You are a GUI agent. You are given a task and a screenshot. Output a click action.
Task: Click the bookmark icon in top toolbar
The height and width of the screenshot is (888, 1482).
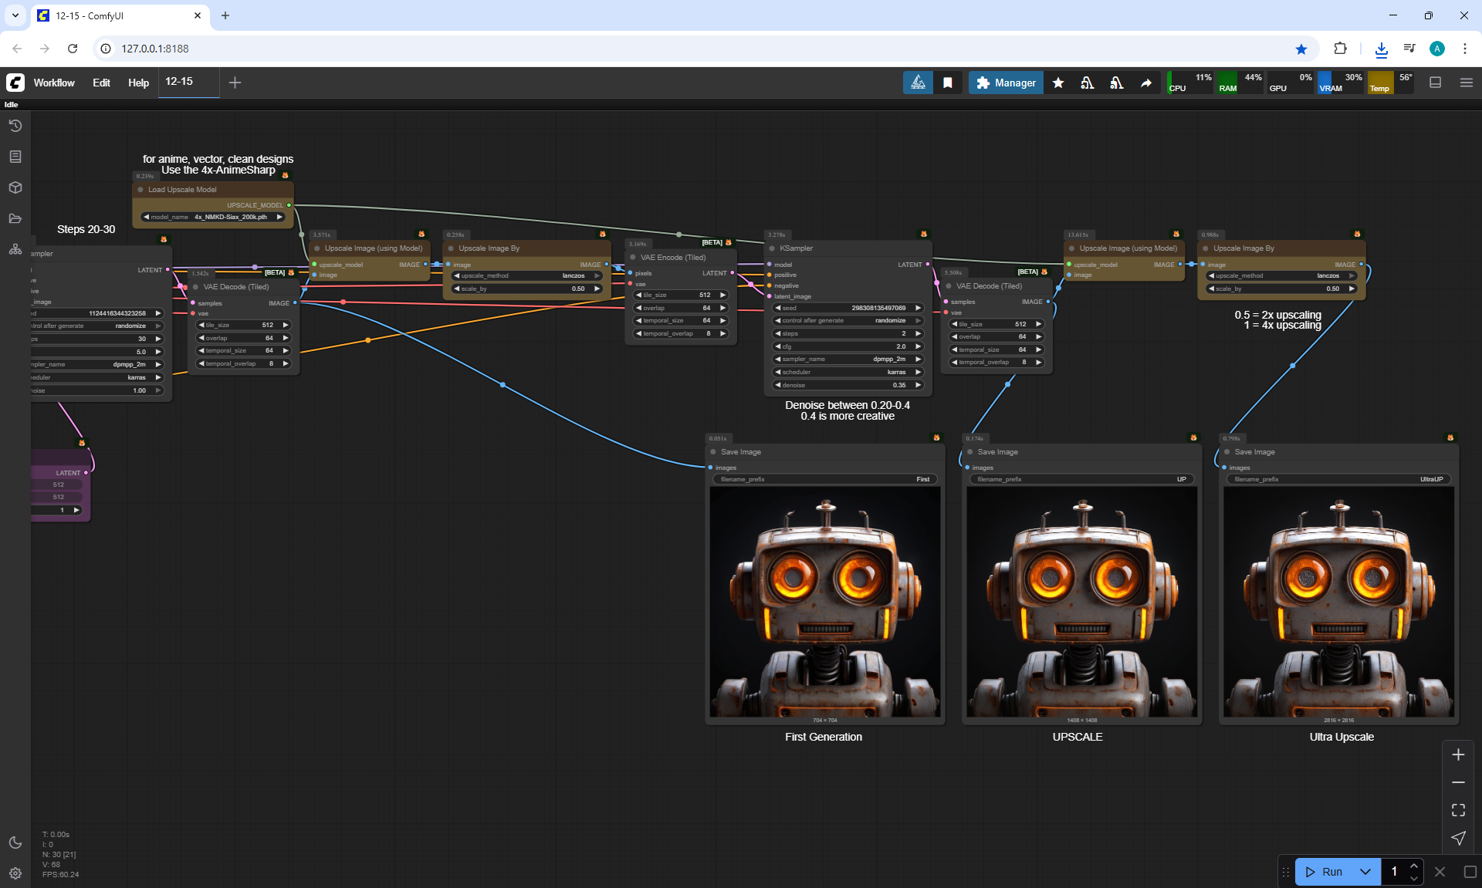[948, 83]
